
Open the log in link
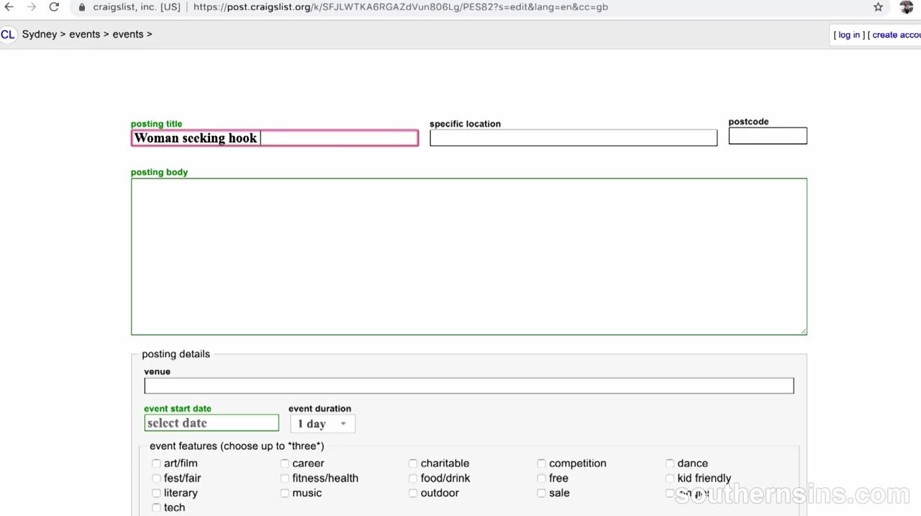click(849, 35)
